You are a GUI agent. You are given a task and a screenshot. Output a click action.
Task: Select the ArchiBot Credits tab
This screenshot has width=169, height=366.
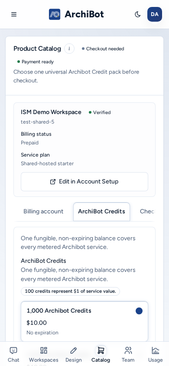(x=101, y=212)
